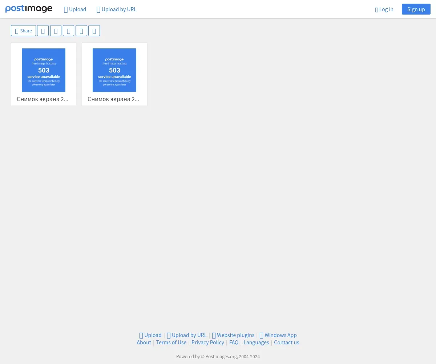436x364 pixels.
Task: Click the footer Upload link
Action: (x=150, y=335)
